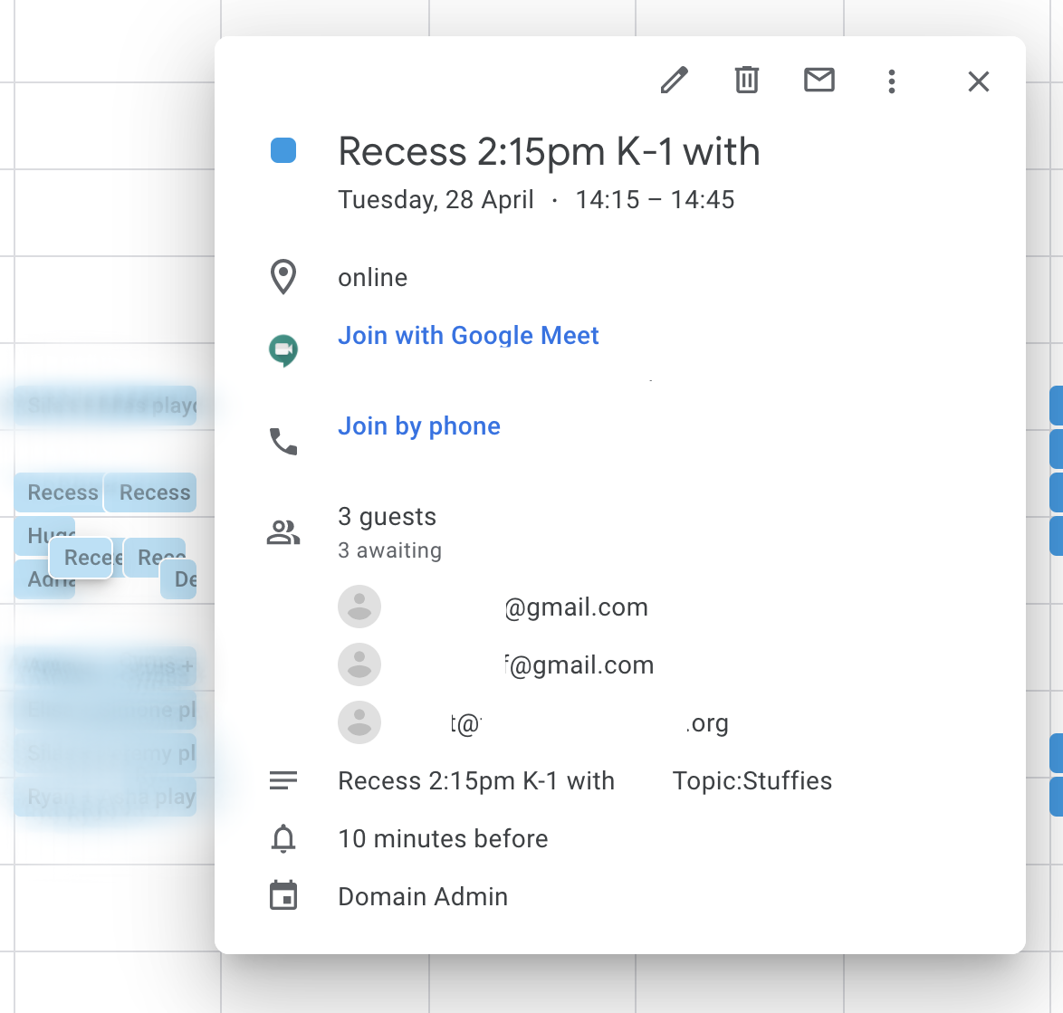This screenshot has height=1013, width=1063.
Task: Click the location pin icon
Action: click(x=283, y=277)
